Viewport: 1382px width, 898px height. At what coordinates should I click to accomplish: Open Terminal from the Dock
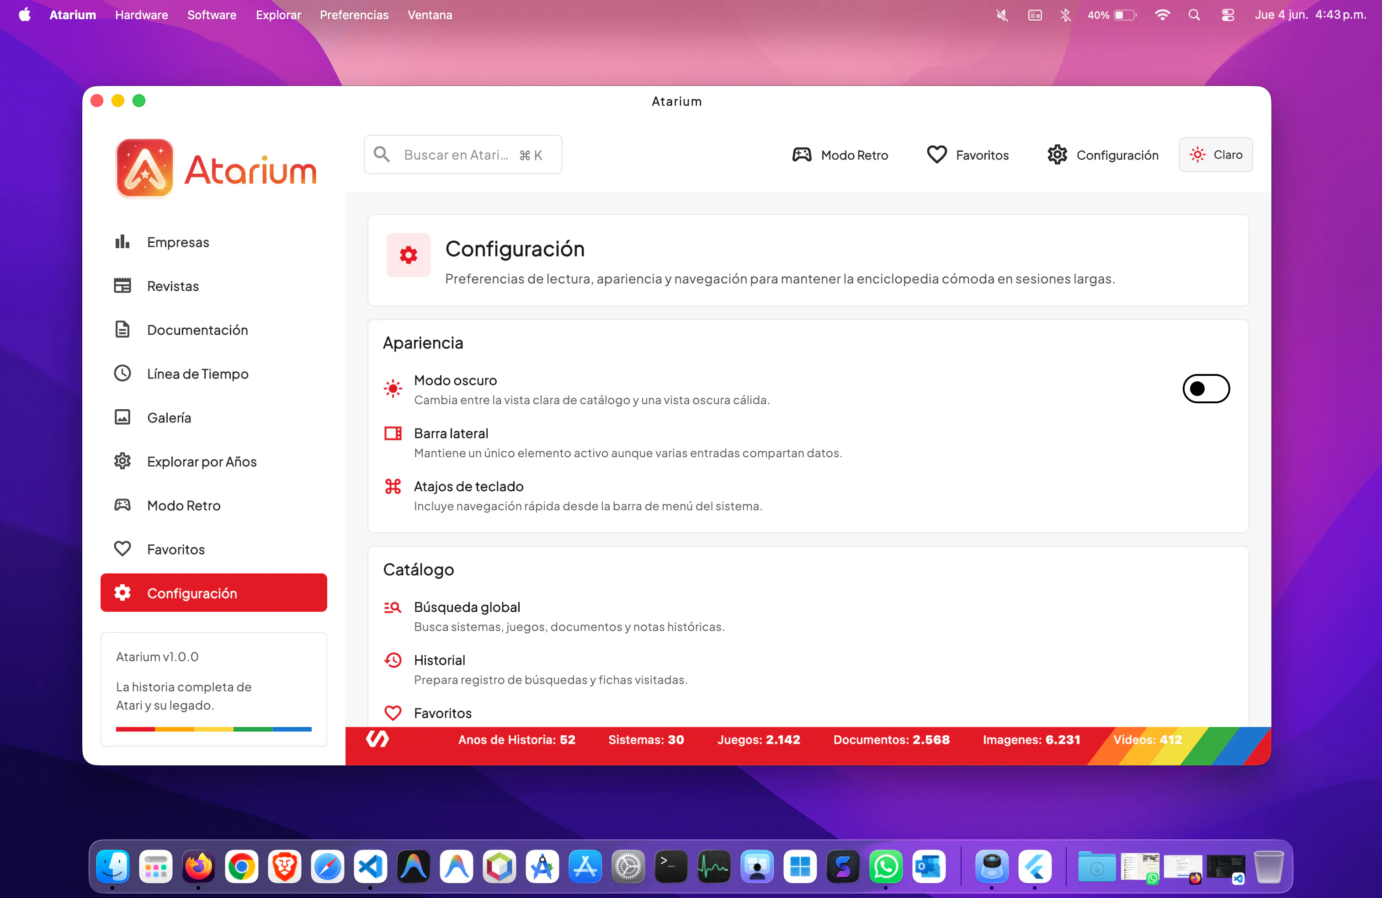(671, 866)
